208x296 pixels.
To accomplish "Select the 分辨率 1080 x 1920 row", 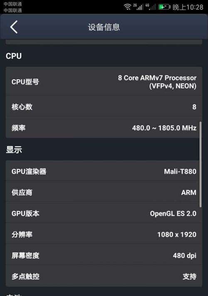I will [104, 234].
